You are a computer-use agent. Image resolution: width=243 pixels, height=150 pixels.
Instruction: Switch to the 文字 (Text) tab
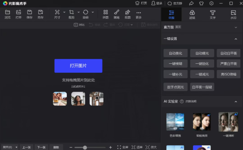213,14
